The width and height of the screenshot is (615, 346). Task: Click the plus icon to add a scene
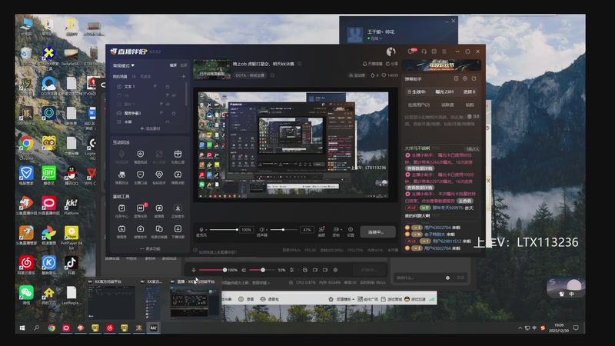[183, 76]
